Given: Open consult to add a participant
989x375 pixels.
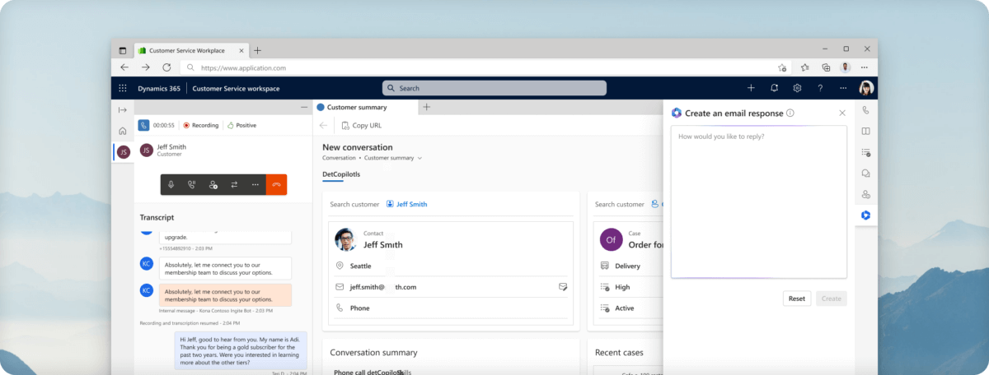Looking at the screenshot, I should 213,185.
